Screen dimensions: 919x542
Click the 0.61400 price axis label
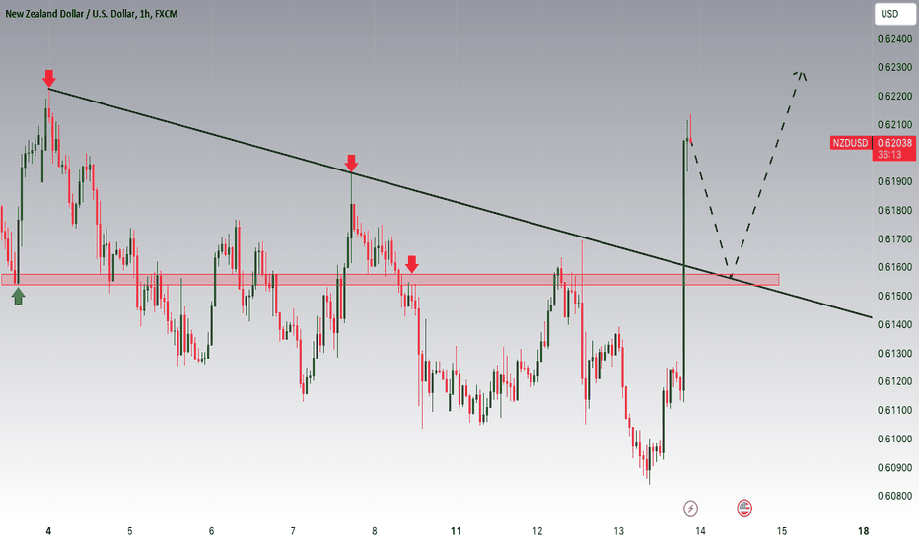point(895,324)
